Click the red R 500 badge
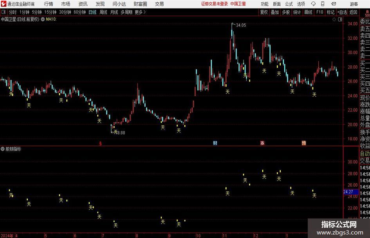The width and height of the screenshot is (370, 238). 367,13
